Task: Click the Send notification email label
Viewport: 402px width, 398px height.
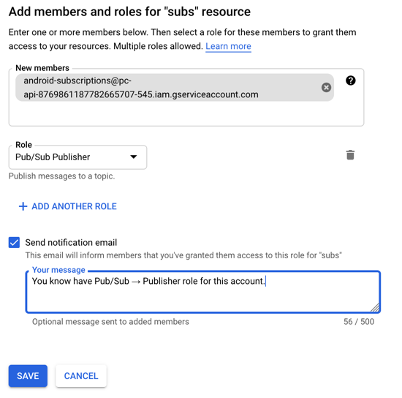Action: [71, 242]
